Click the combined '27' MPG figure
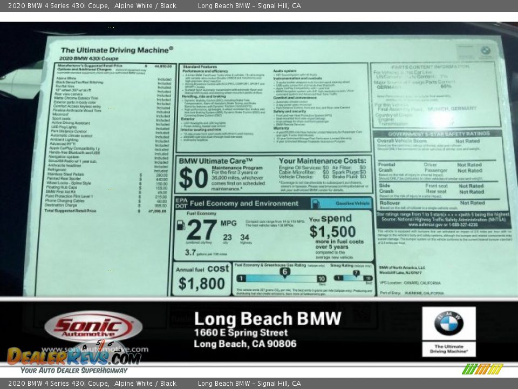This screenshot has width=518, height=389. 201,230
